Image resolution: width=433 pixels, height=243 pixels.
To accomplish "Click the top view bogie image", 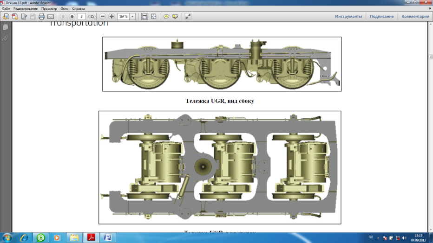I will pyautogui.click(x=220, y=167).
